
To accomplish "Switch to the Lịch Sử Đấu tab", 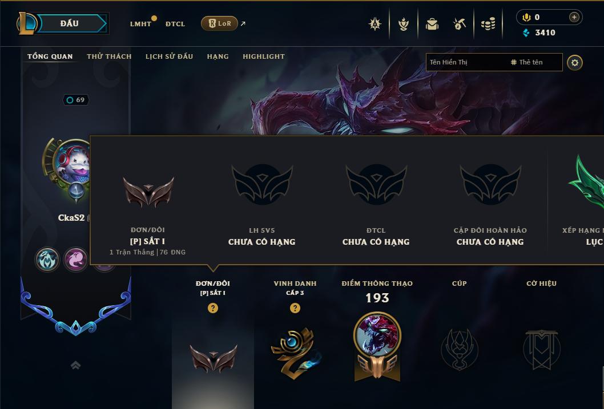I will coord(169,56).
